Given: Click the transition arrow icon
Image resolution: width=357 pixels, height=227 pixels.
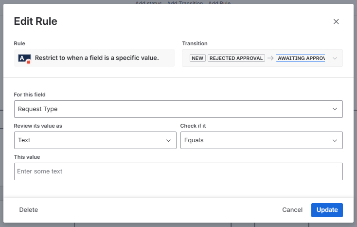Looking at the screenshot, I should click(x=270, y=58).
